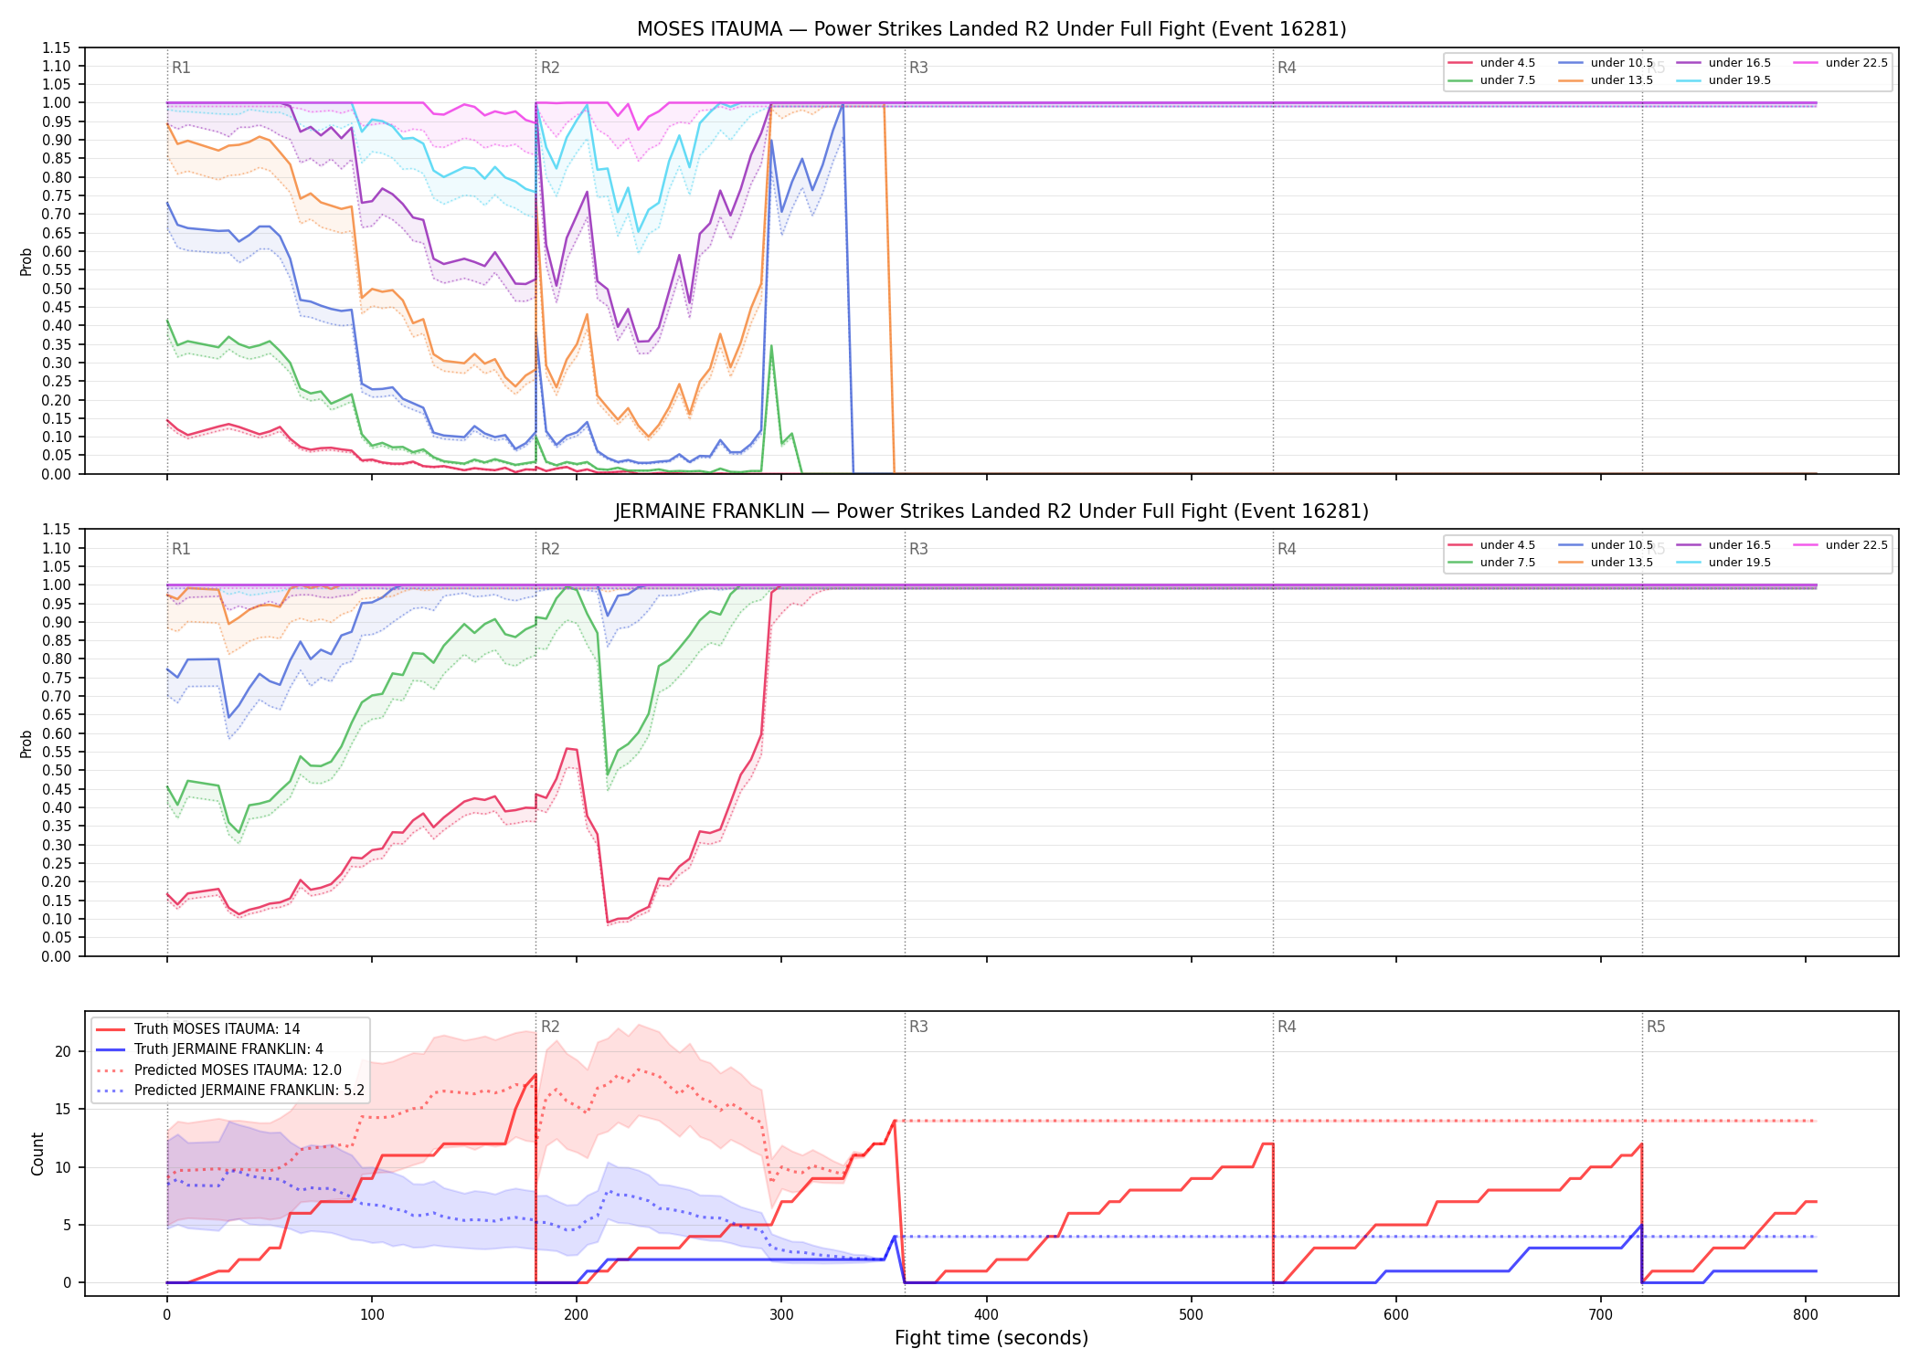Click y-axis tick 0.45 on Franklin chart
1919x1370 pixels.
58,789
